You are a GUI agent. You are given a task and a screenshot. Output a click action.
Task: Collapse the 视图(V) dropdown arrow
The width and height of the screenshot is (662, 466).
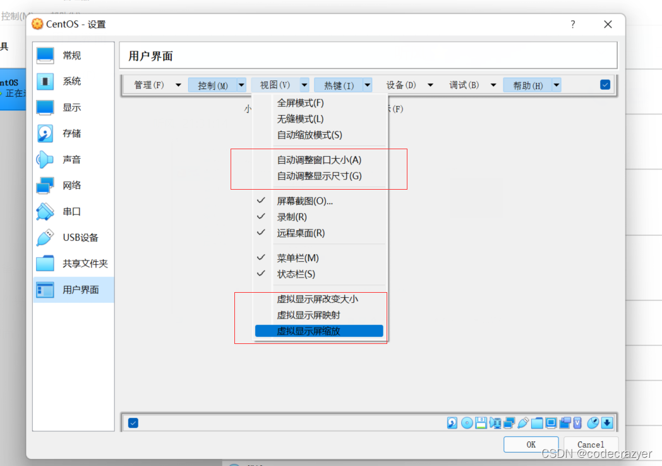(x=304, y=85)
